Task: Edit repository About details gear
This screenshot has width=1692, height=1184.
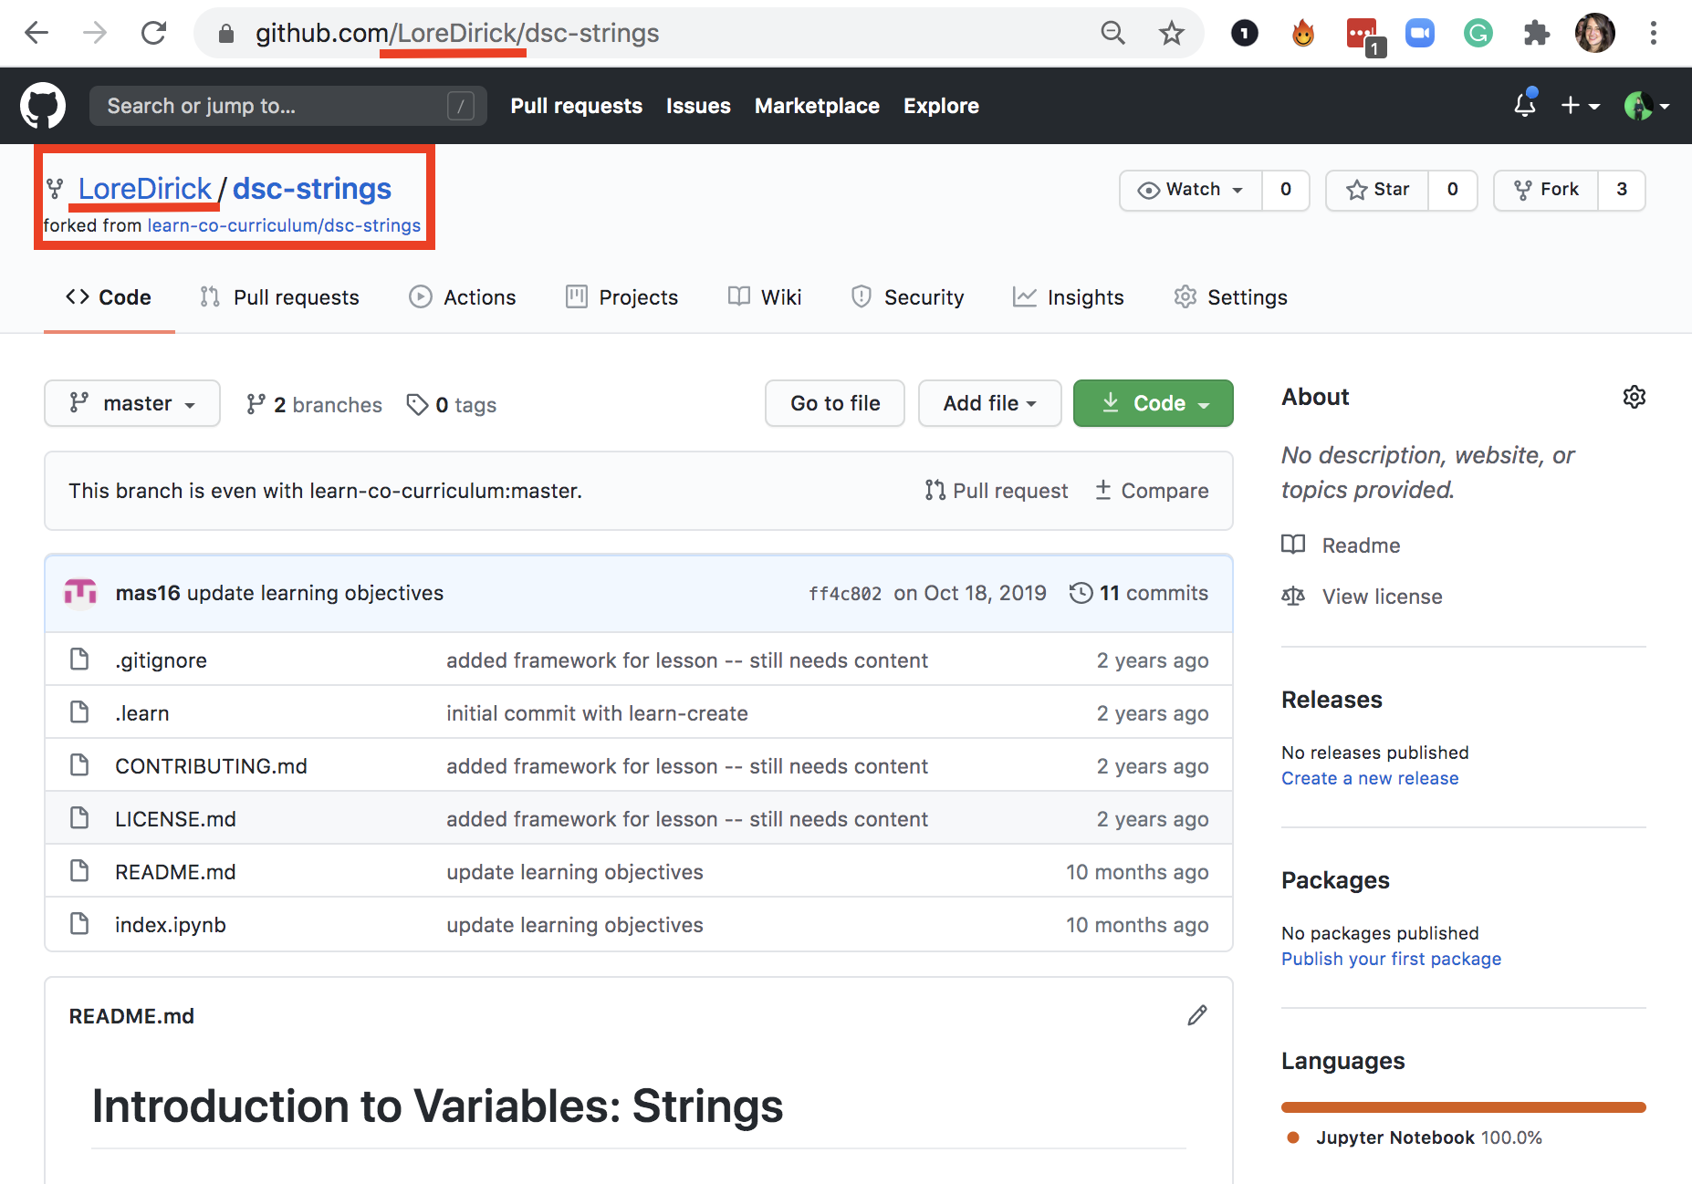Action: (x=1634, y=397)
